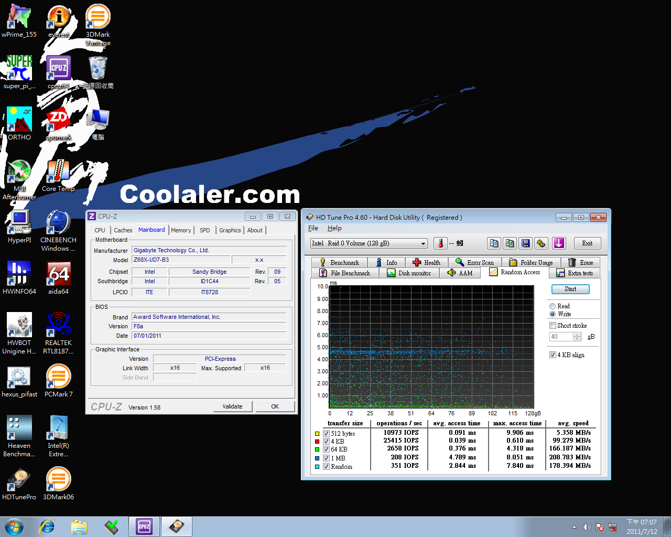The image size is (671, 537).
Task: Switch to the Folder Usage tab
Action: [531, 263]
